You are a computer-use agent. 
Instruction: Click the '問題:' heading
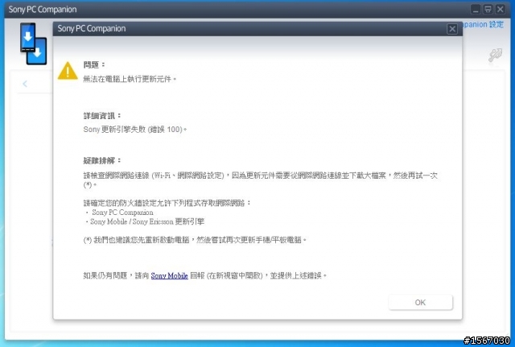point(94,64)
